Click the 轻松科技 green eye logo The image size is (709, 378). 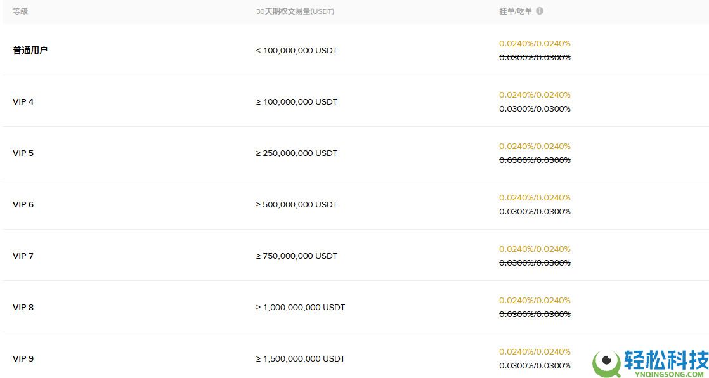[606, 362]
